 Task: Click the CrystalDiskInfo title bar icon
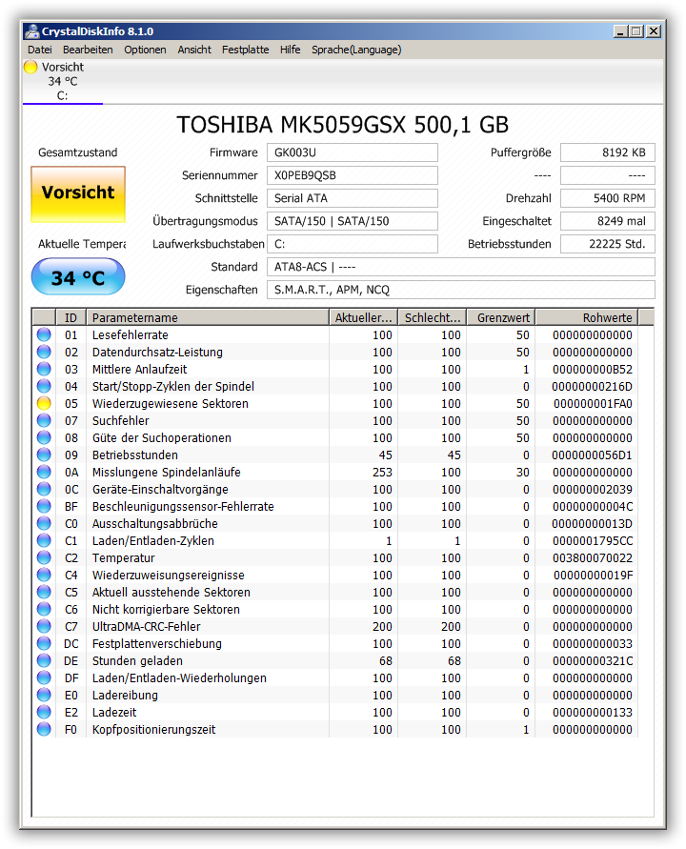(32, 31)
